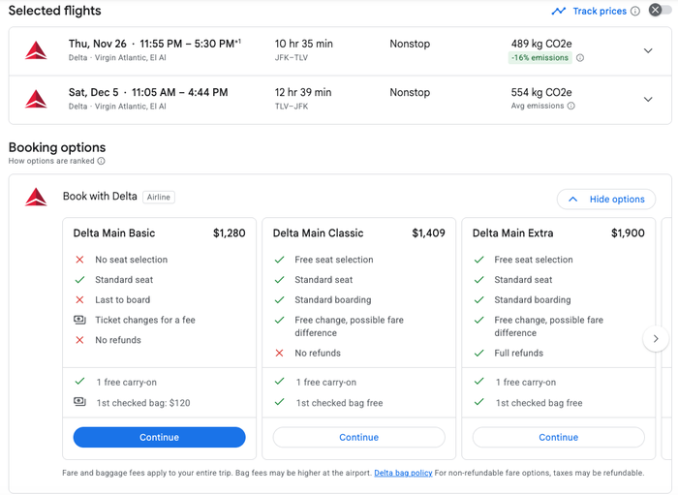This screenshot has height=495, width=678.
Task: Open the Track prices info icon
Action: (x=634, y=12)
